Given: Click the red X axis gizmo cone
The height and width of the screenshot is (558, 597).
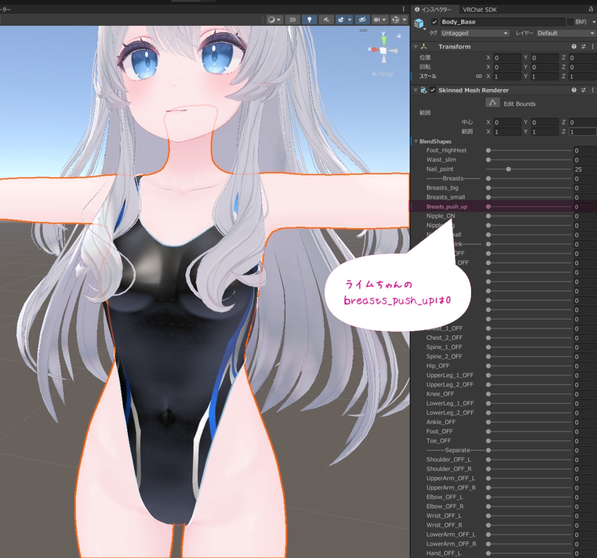Looking at the screenshot, I should (375, 50).
